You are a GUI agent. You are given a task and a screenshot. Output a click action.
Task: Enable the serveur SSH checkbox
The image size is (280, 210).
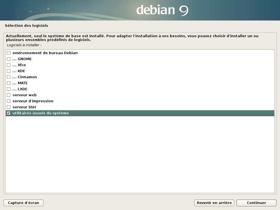coord(8,107)
